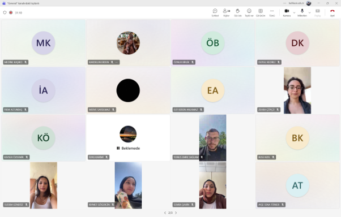Image resolution: width=341 pixels, height=217 pixels.
Task: Select the İA avatar tile
Action: 43,90
